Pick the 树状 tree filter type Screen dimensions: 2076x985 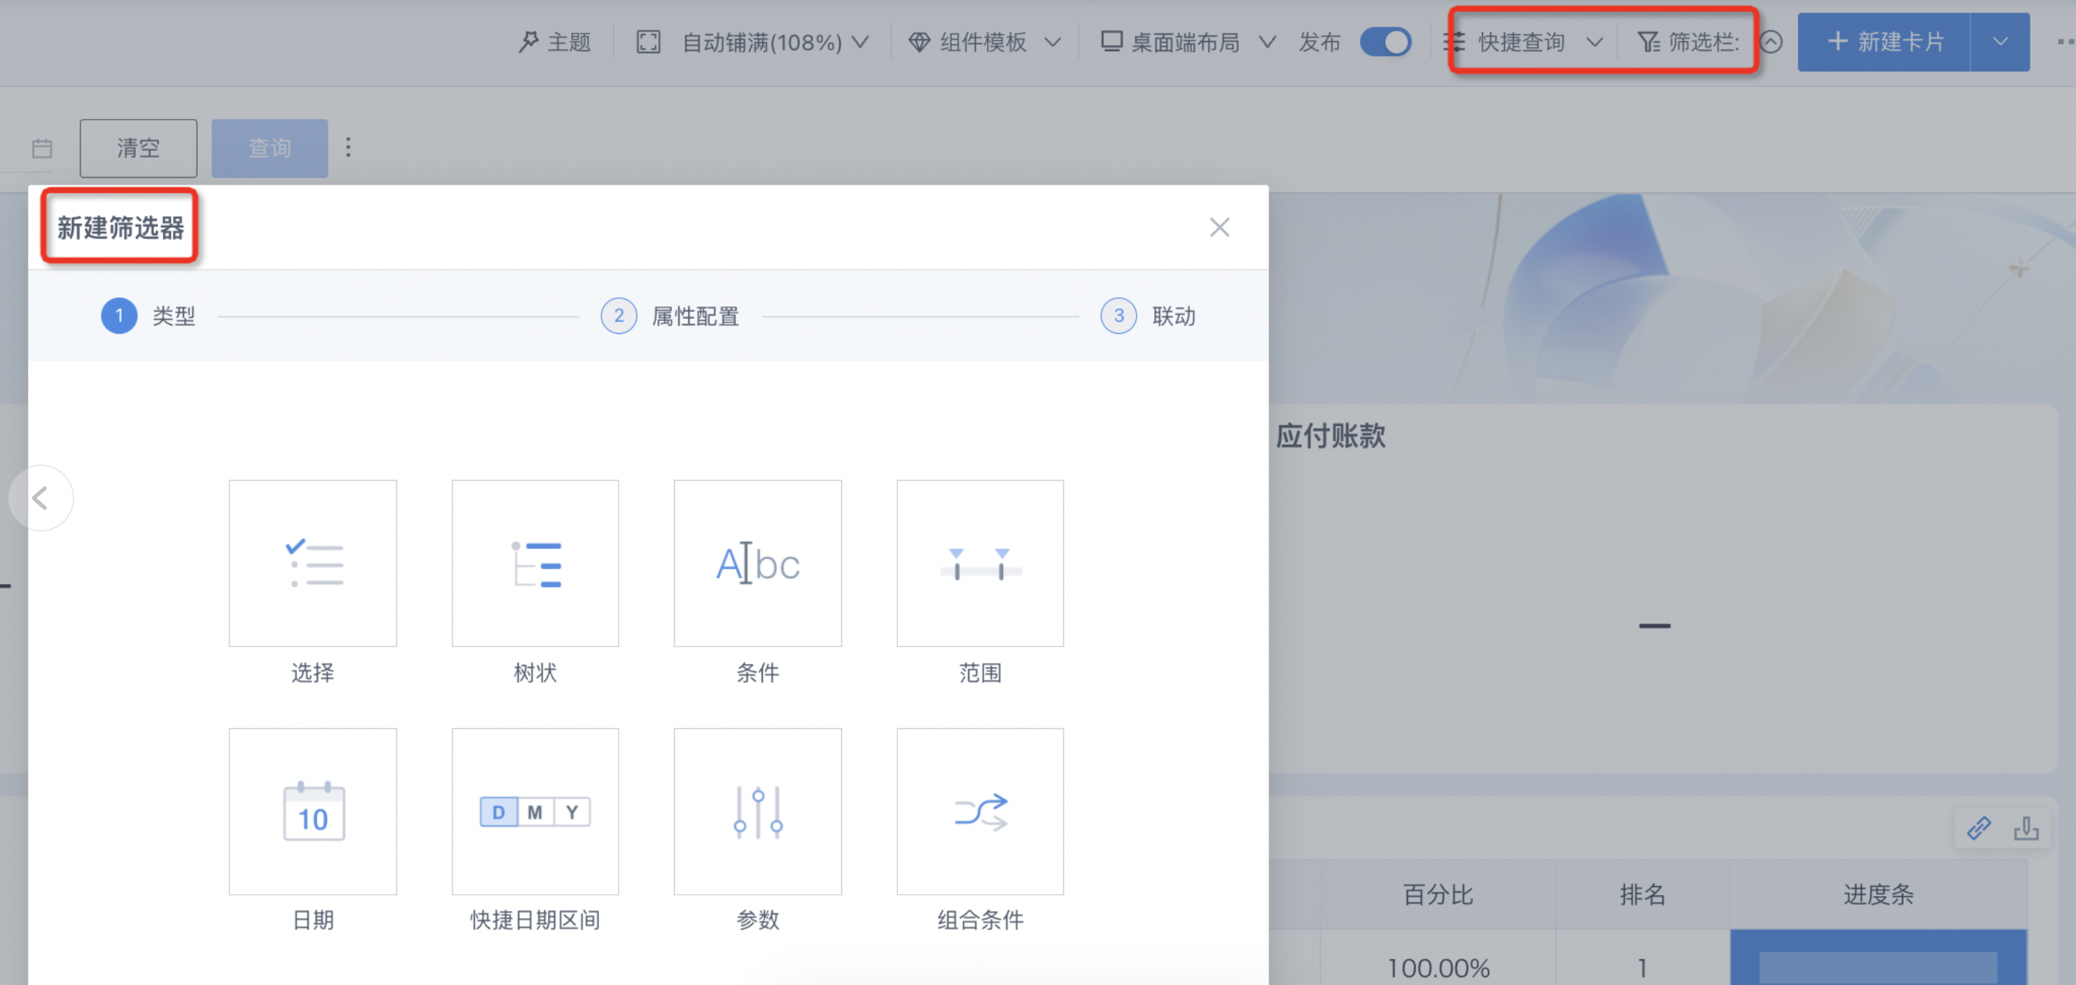[535, 563]
